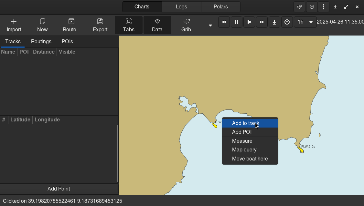Screen dimensions: 364x206
Task: Pause the time playback
Action: [x=236, y=22]
